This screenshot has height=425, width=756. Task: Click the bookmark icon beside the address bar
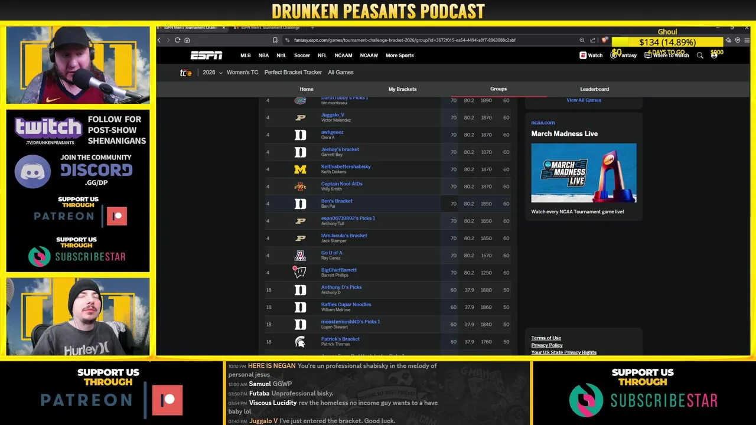pos(275,40)
